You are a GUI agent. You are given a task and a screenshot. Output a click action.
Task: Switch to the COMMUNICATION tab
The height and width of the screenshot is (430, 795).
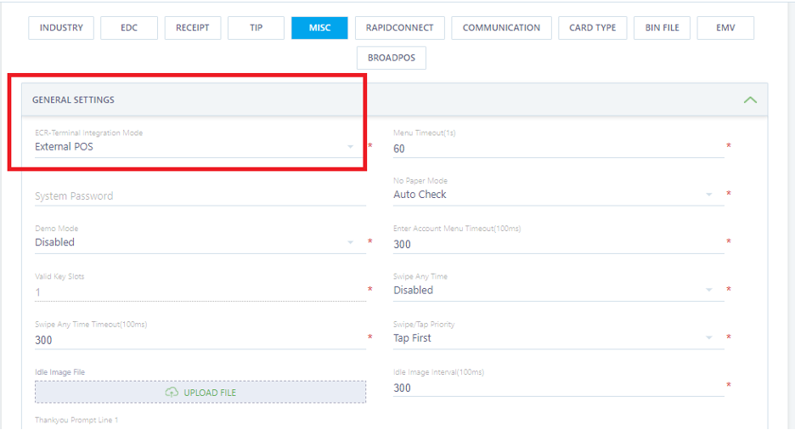coord(501,27)
